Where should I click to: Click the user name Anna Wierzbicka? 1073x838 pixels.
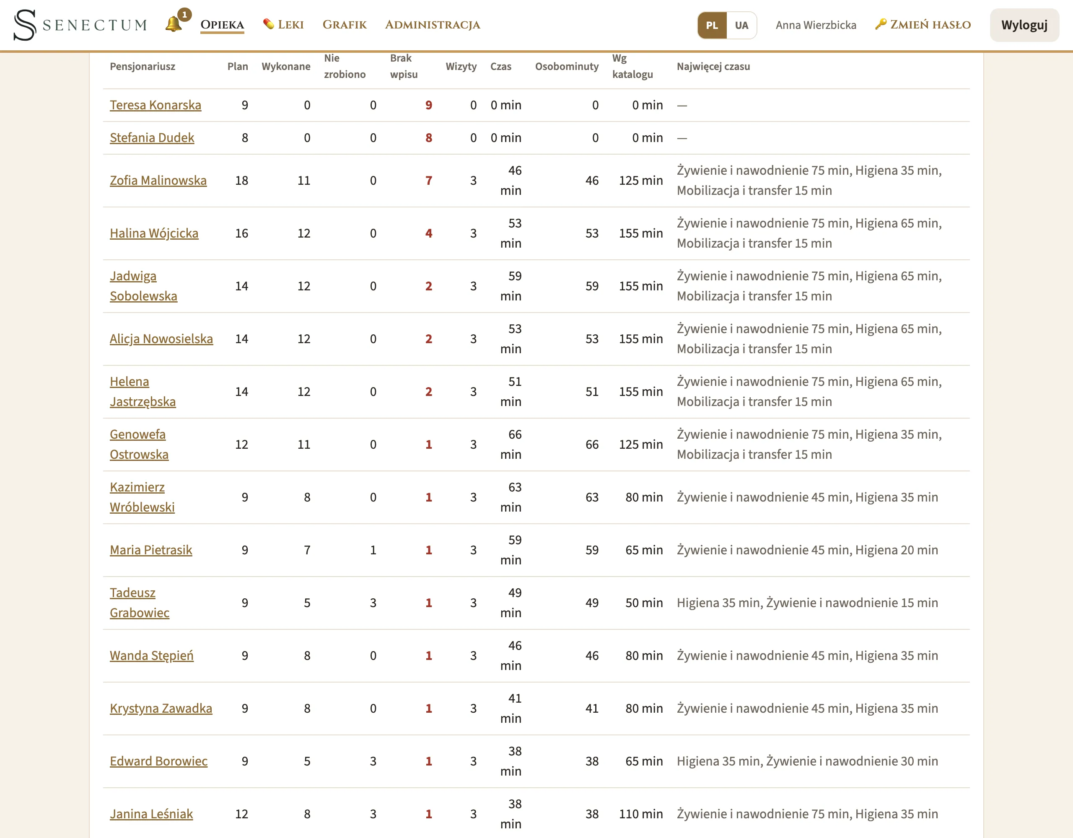(x=816, y=25)
